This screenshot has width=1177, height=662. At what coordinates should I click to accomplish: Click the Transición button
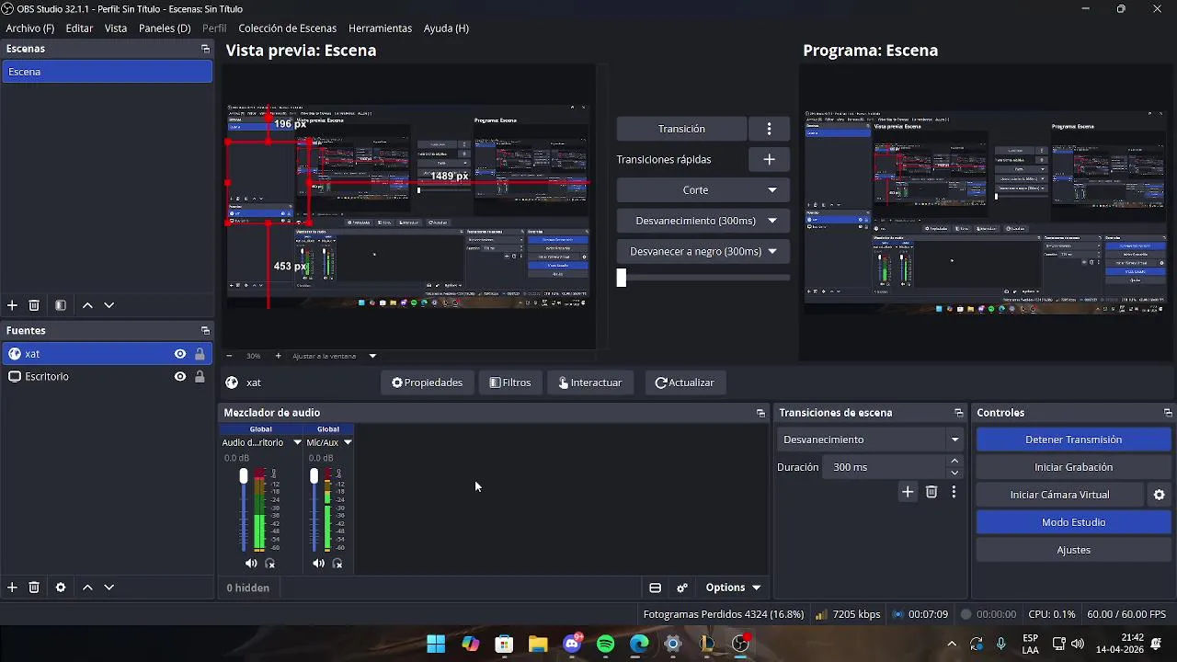click(x=681, y=129)
